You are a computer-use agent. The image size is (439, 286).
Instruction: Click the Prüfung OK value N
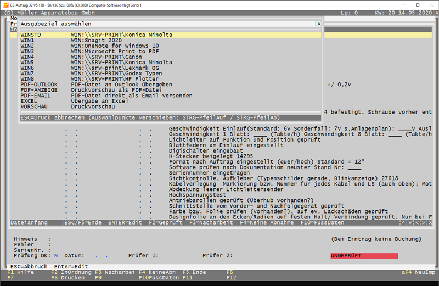tap(56, 256)
